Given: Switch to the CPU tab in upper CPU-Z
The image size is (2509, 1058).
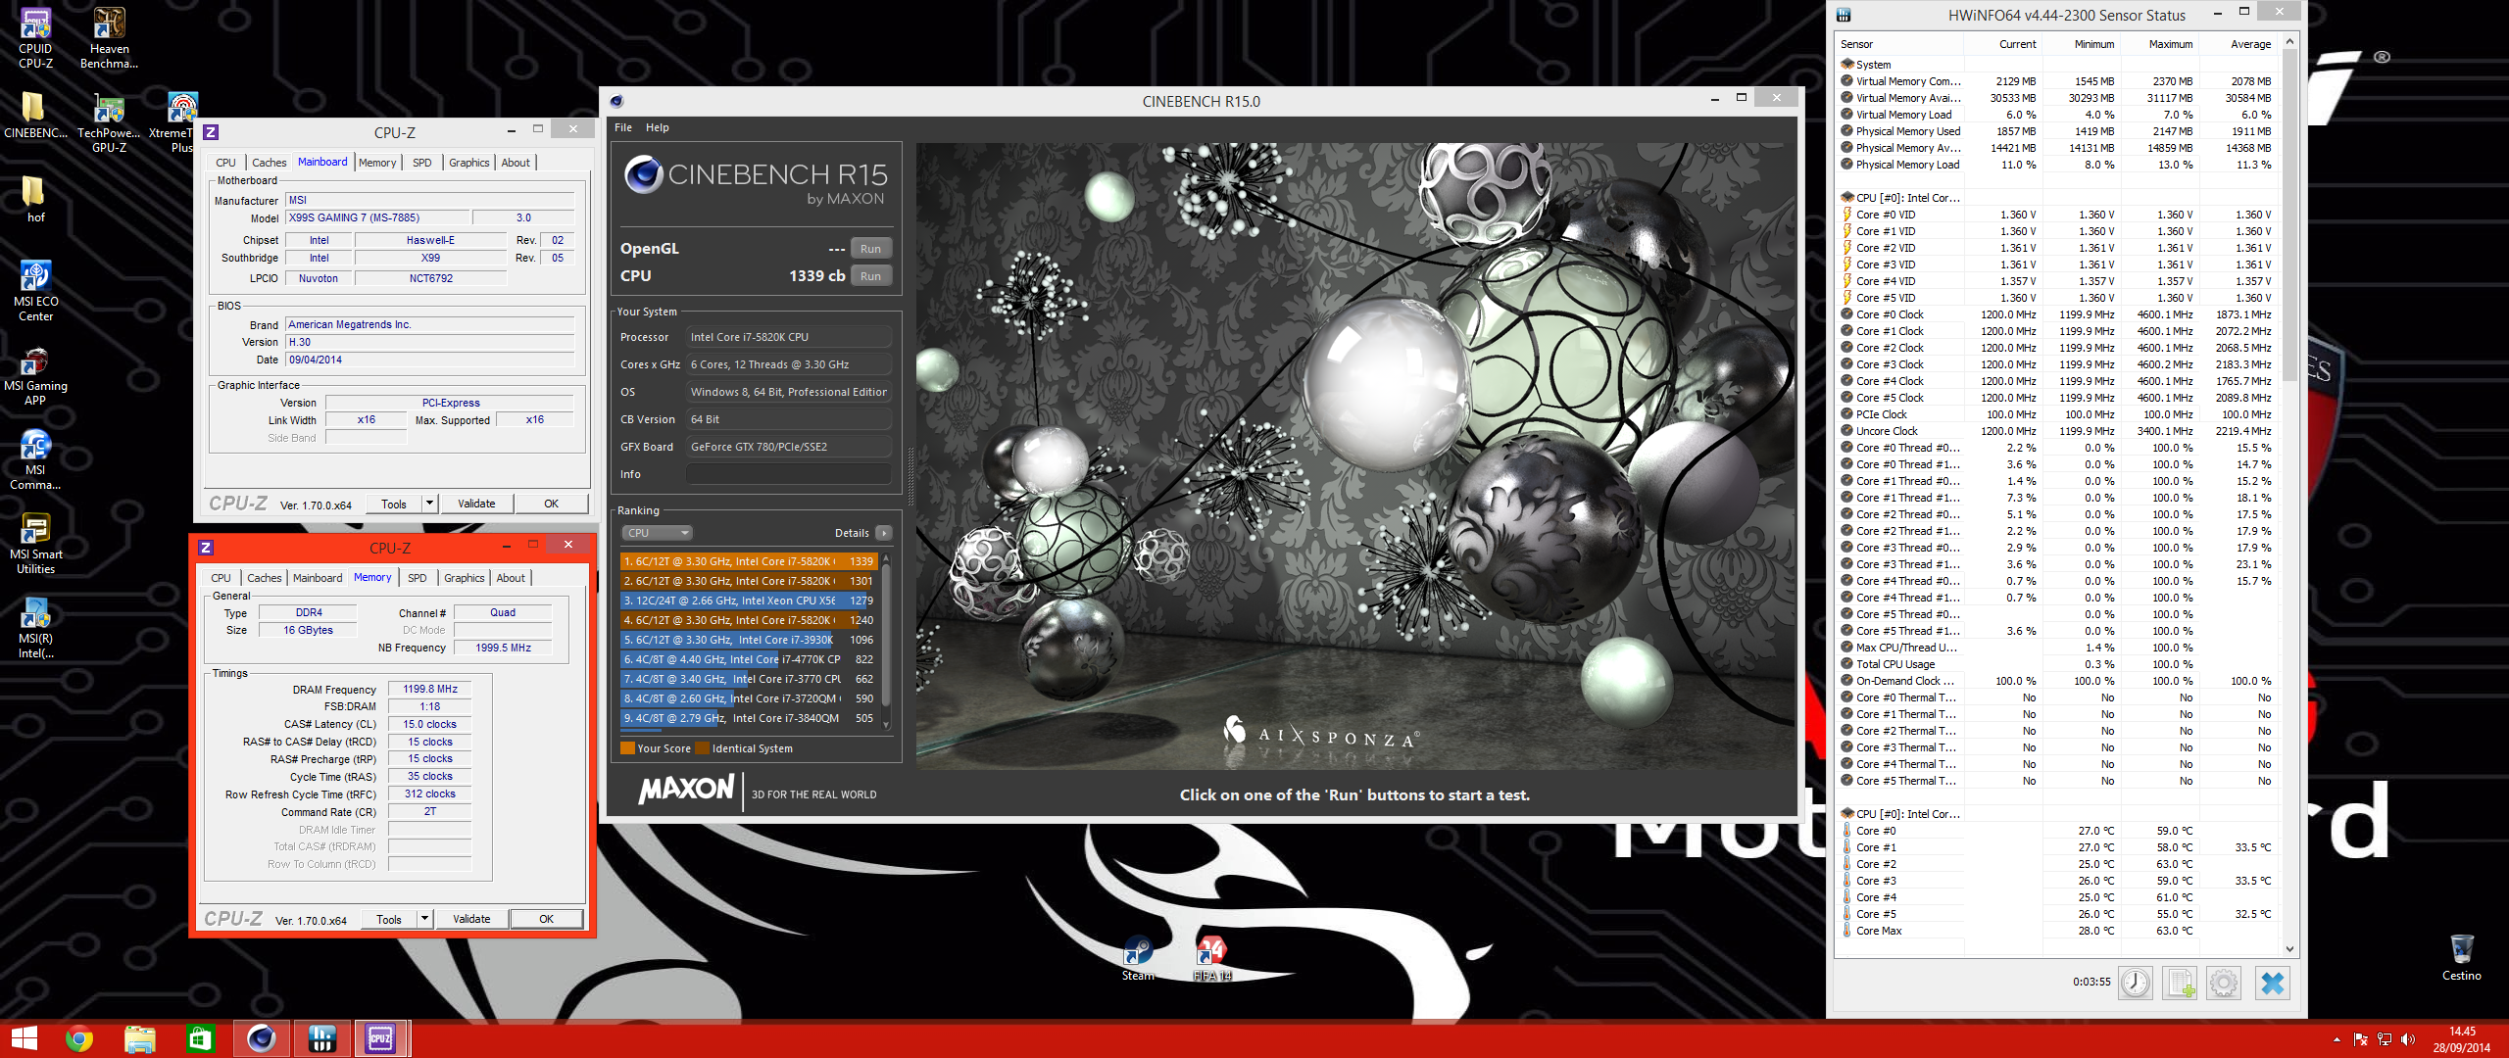Looking at the screenshot, I should 225,163.
